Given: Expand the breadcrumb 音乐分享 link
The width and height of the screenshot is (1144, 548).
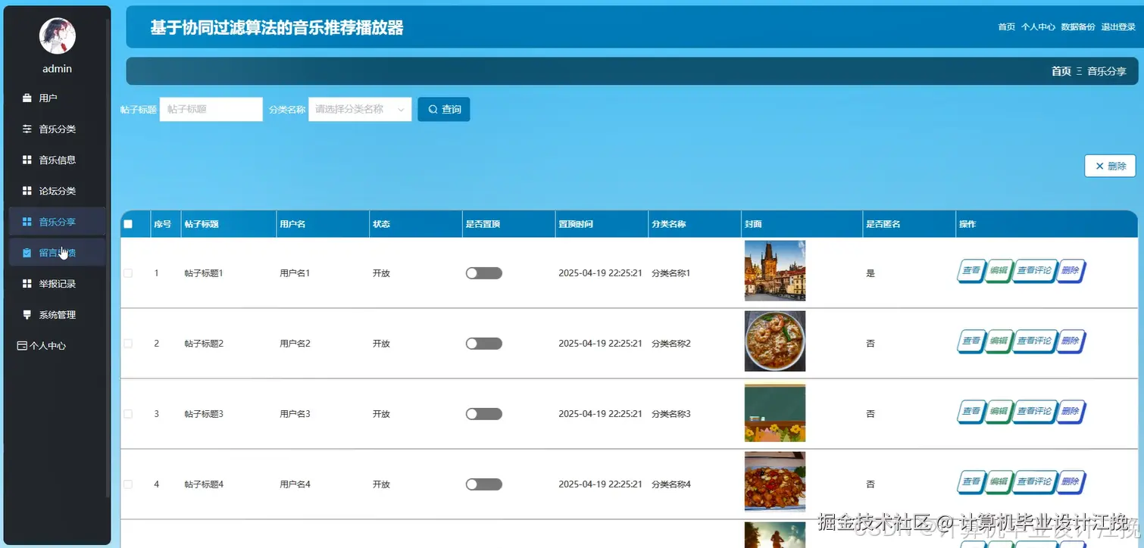Looking at the screenshot, I should (1105, 71).
